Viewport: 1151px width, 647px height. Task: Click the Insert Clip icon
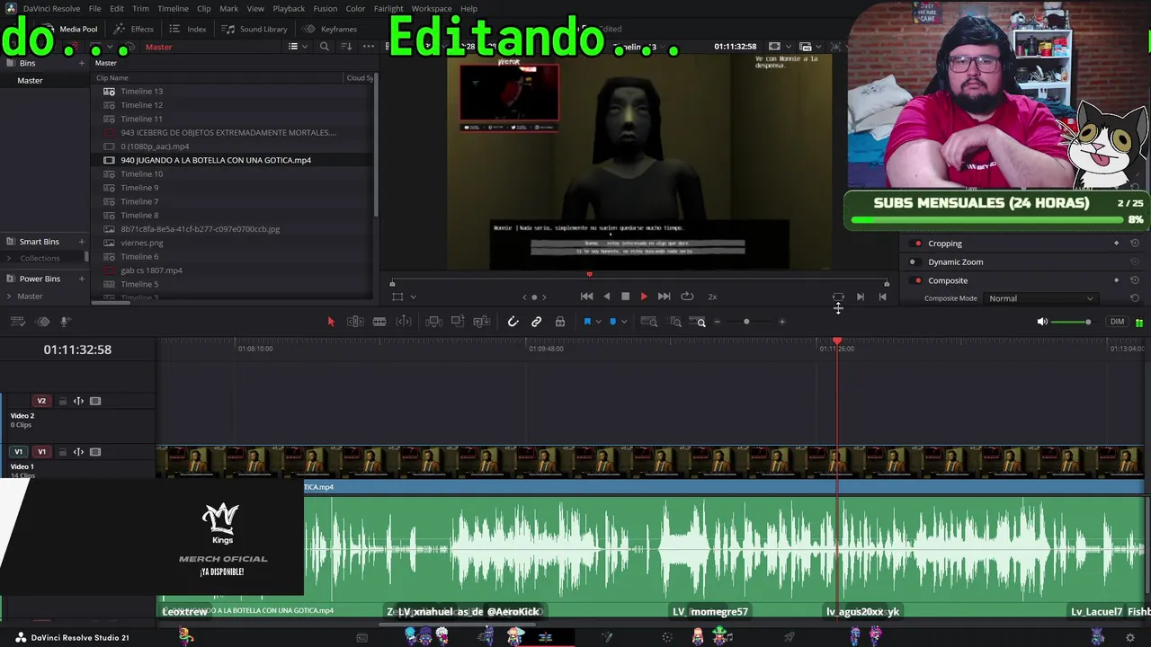[x=433, y=322]
